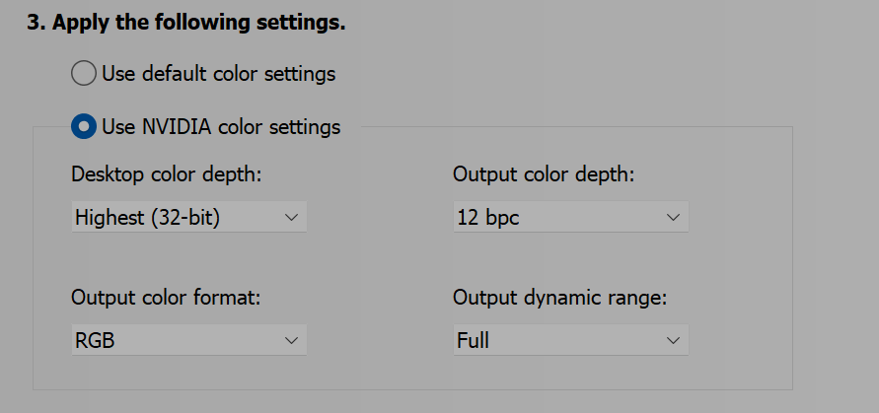Open the Desktop color depth combo box

point(188,218)
